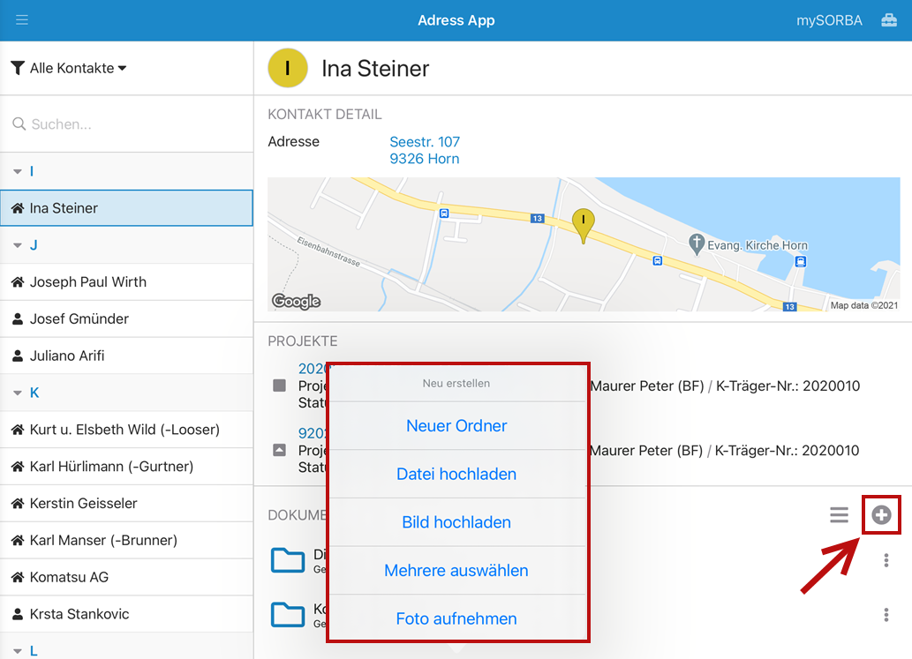This screenshot has width=912, height=659.
Task: Open the first document folder icon
Action: point(288,560)
